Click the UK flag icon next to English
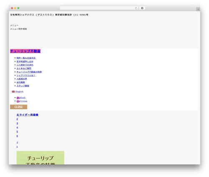Viewport: 209px width, 177px height. 13,92
